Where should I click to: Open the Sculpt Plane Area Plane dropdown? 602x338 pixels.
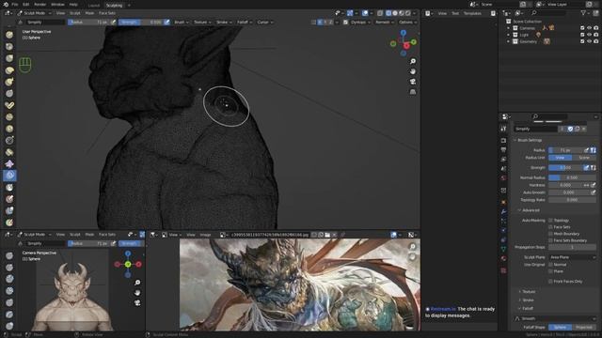pyautogui.click(x=572, y=257)
